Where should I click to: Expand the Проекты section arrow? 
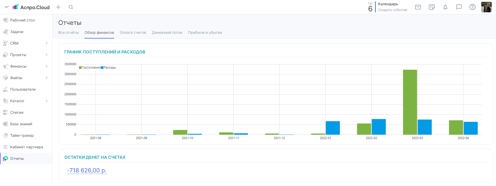tap(47, 55)
